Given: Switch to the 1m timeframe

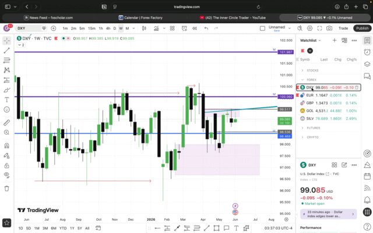Looking at the screenshot, I should point(65,29).
